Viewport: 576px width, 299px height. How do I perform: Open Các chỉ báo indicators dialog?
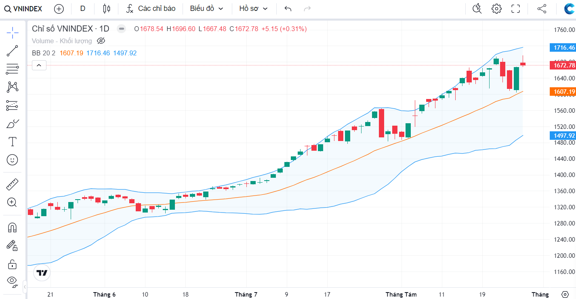click(151, 9)
